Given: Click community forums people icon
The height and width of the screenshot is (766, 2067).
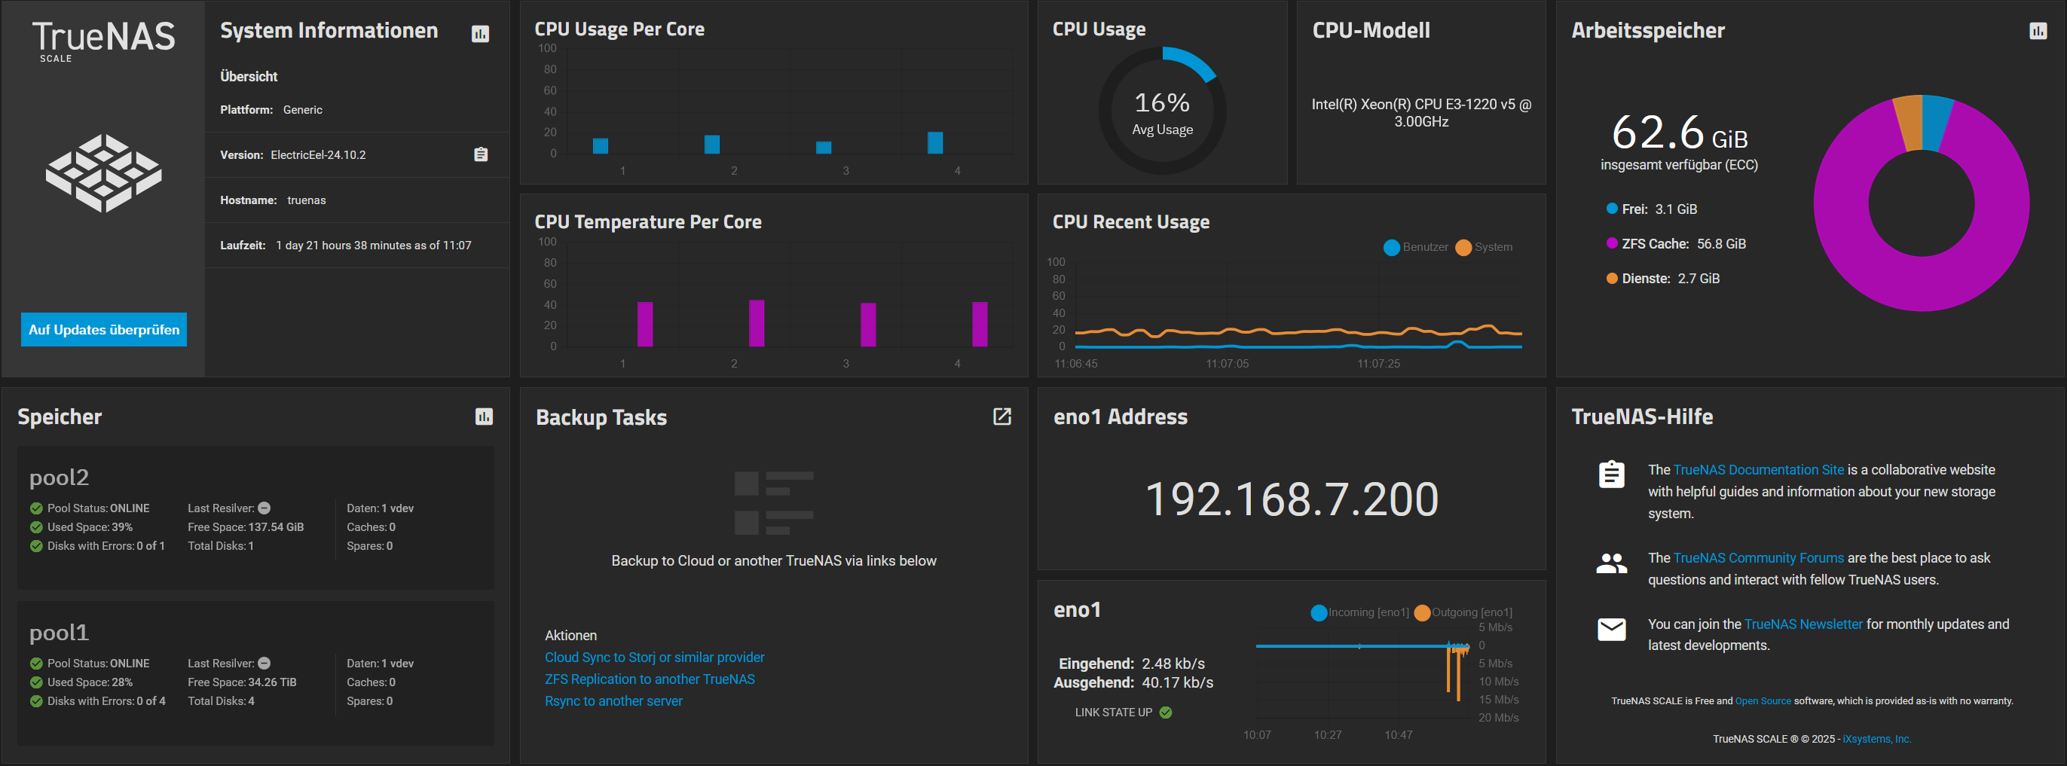Looking at the screenshot, I should coord(1610,563).
